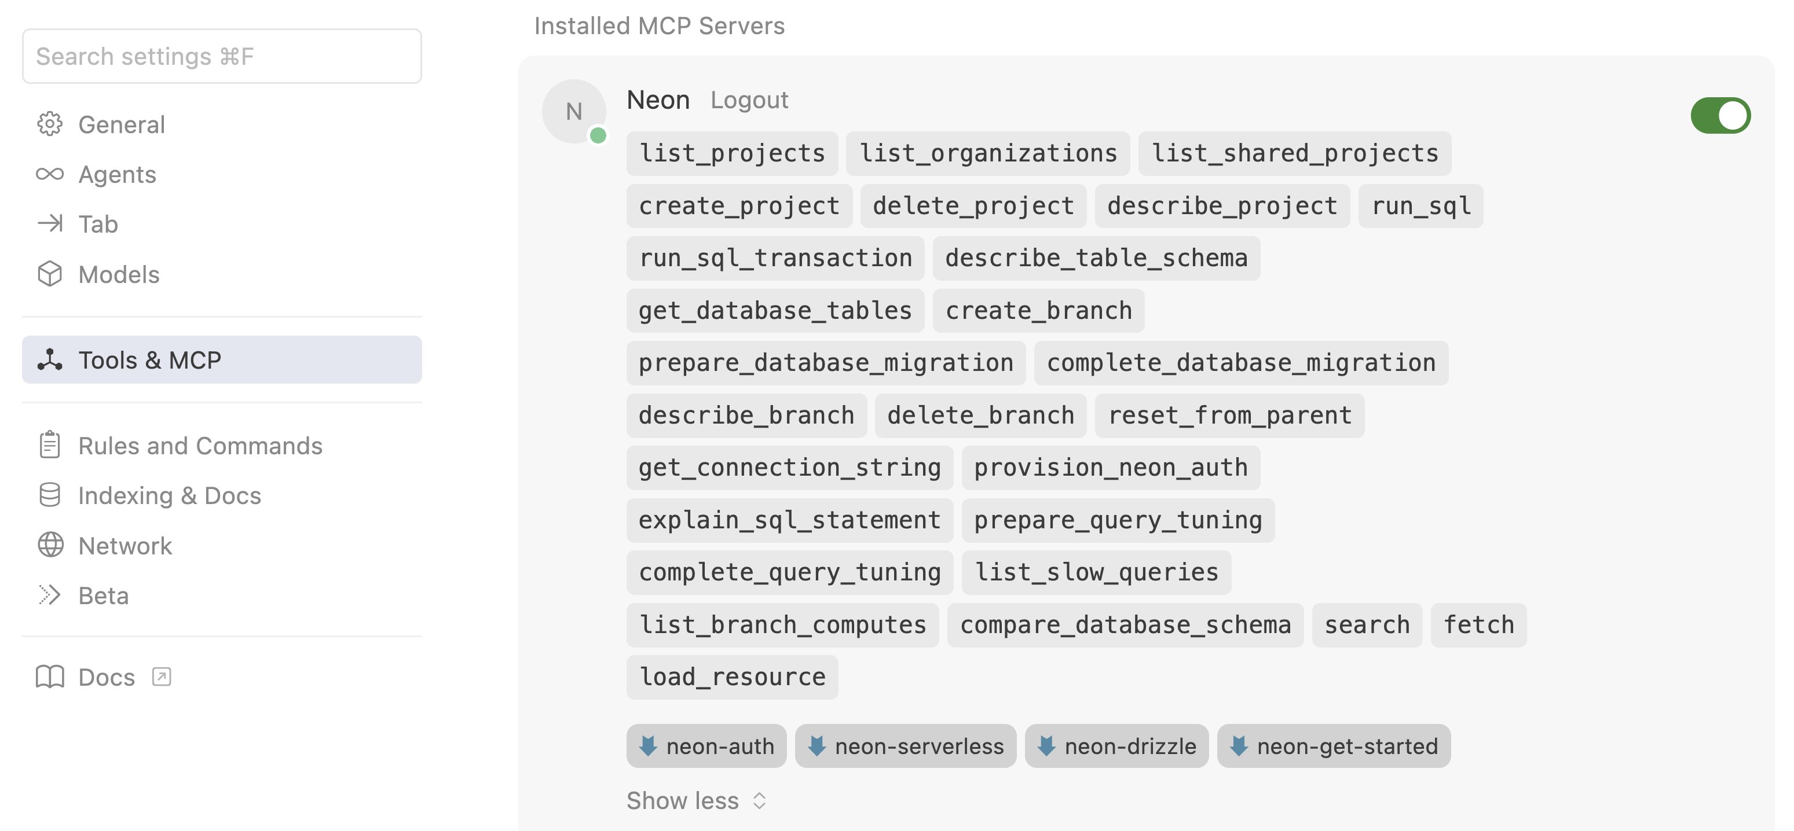Open the Docs page
The height and width of the screenshot is (831, 1794).
coord(107,676)
